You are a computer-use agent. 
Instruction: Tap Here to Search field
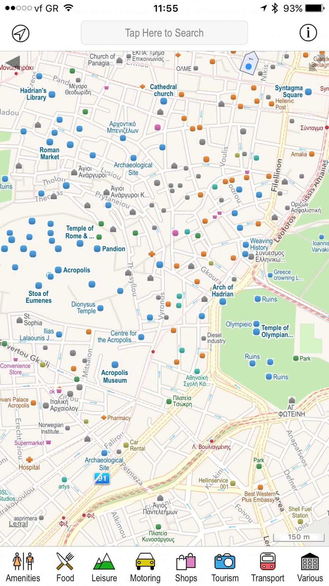coord(164,33)
